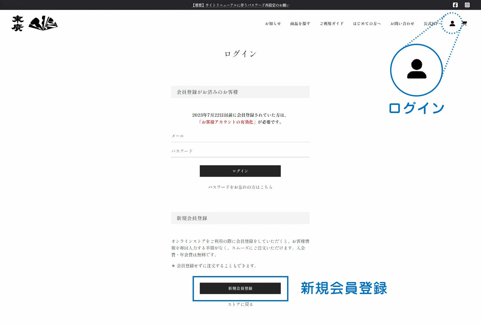Click the store logo with fan emblem
This screenshot has height=326, width=481.
[35, 24]
